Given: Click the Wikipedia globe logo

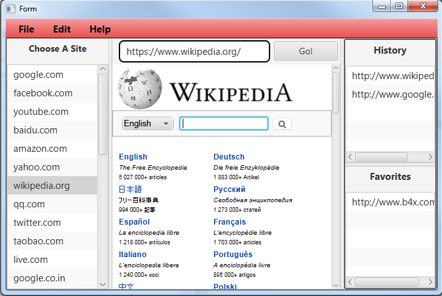Looking at the screenshot, I should [140, 89].
